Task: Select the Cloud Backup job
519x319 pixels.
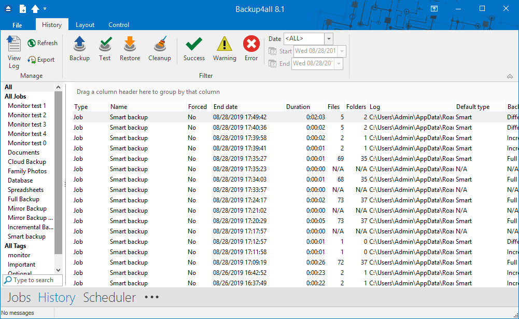Action: [27, 162]
